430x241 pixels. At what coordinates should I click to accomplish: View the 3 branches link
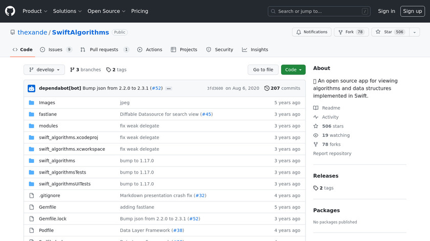[x=85, y=69]
